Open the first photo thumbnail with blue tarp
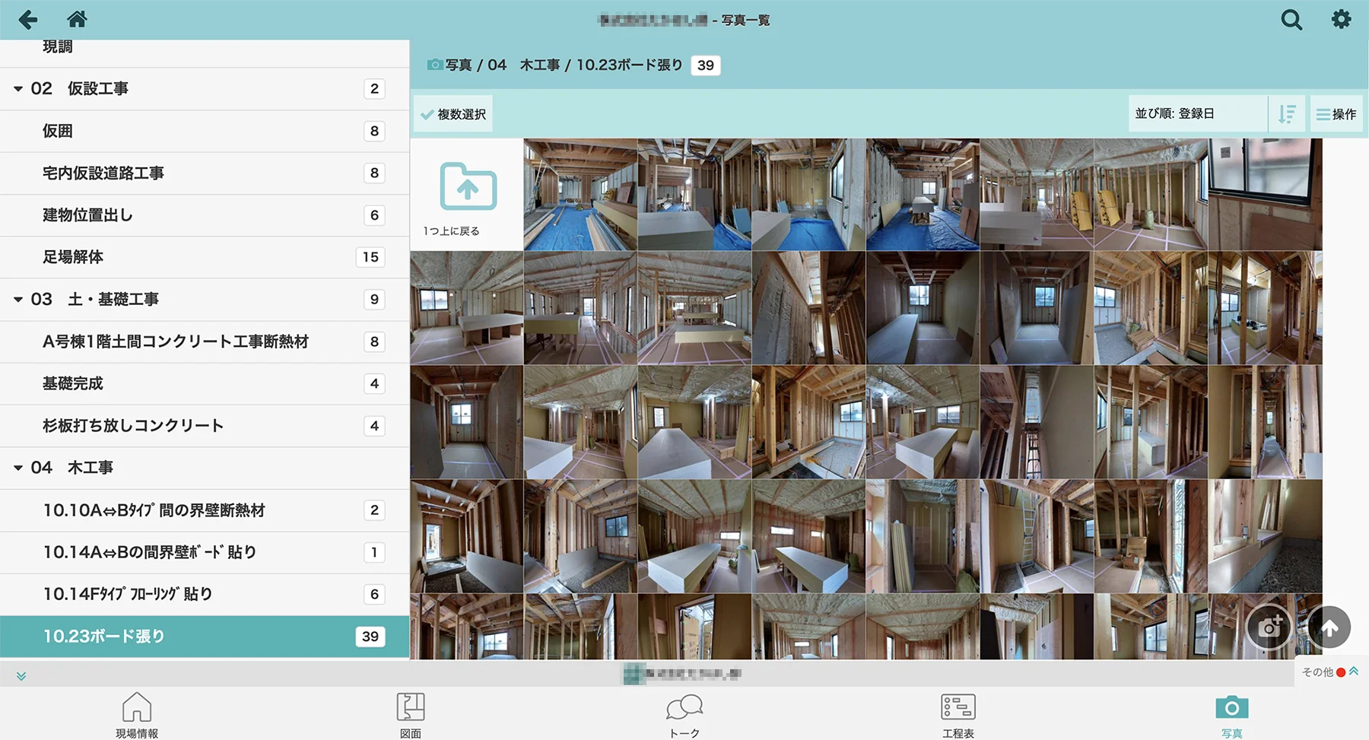 click(580, 195)
